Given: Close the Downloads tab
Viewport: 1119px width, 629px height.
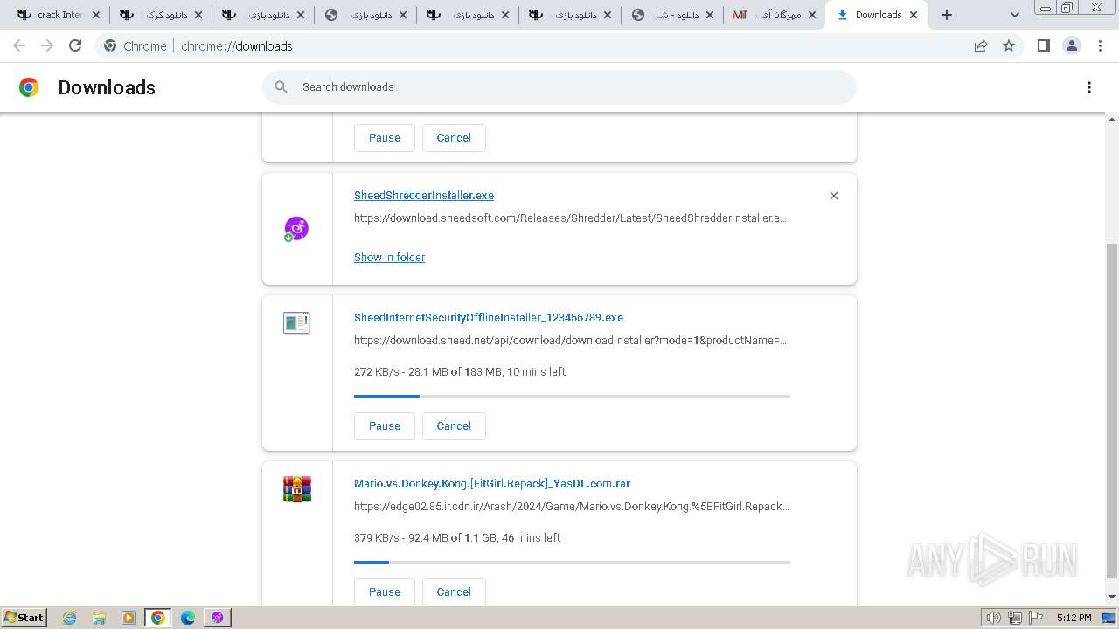Looking at the screenshot, I should pos(914,15).
